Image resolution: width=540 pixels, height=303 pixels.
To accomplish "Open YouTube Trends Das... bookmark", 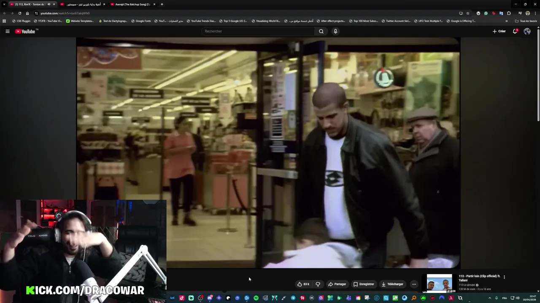I will click(201, 21).
